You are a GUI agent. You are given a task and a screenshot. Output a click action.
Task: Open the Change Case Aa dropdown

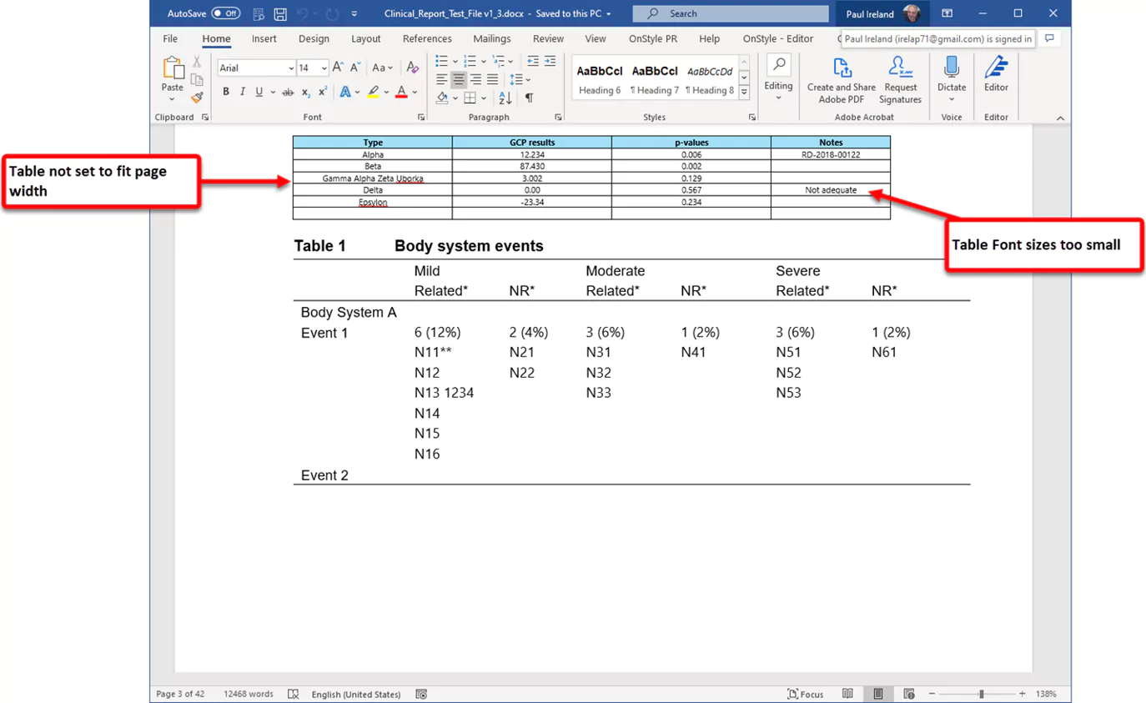pos(383,68)
